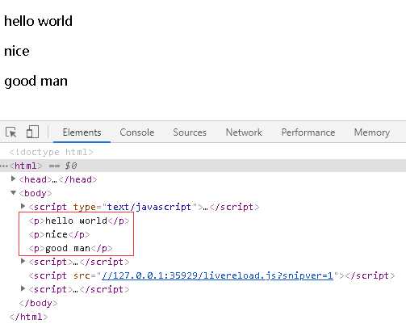Select the closing body tag line
406x332 pixels.
(38, 303)
